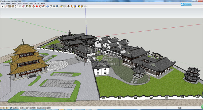
Task: Click the Share Model icon
Action: point(72,6)
